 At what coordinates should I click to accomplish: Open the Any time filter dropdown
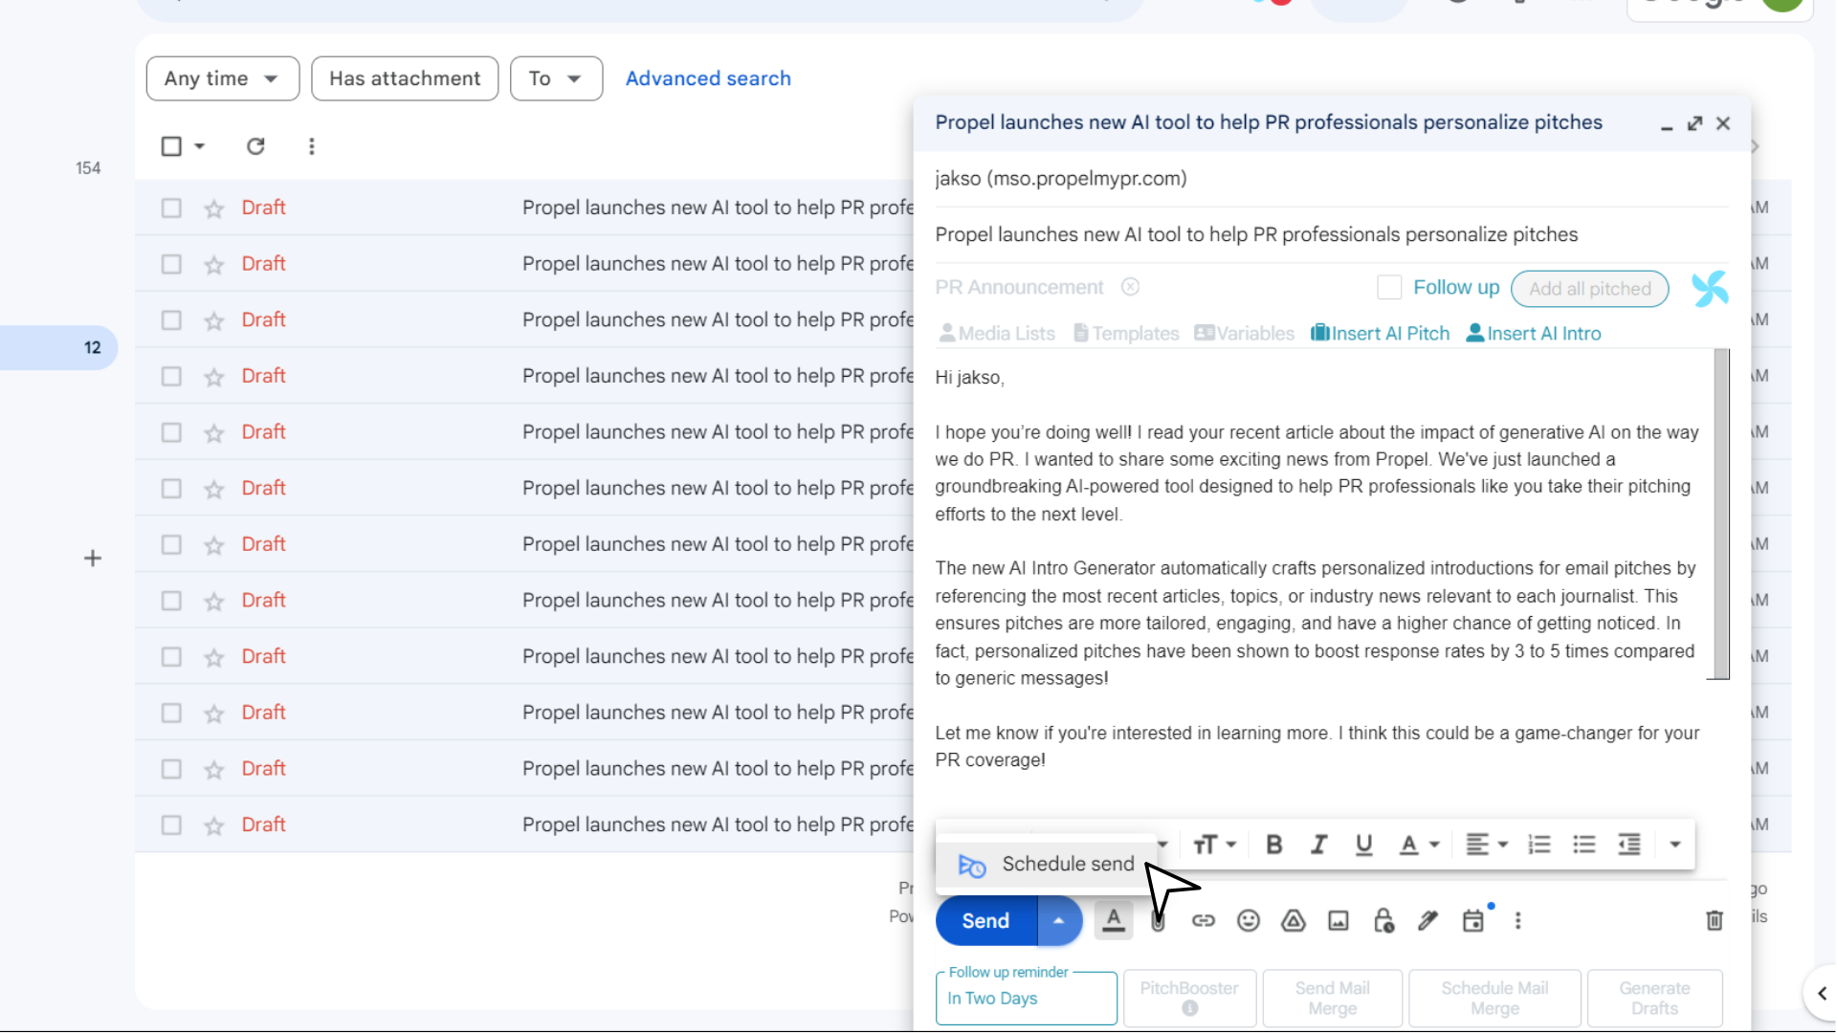coord(223,78)
